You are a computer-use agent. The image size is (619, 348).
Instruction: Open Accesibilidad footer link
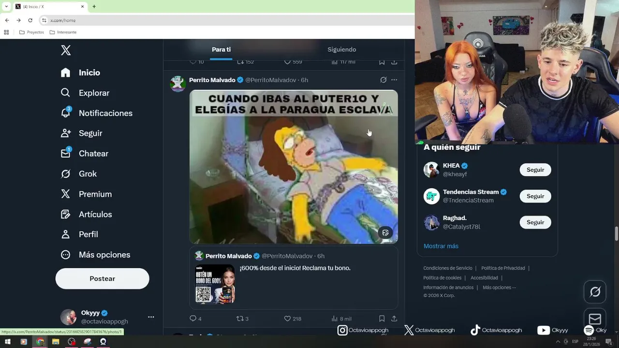point(484,278)
